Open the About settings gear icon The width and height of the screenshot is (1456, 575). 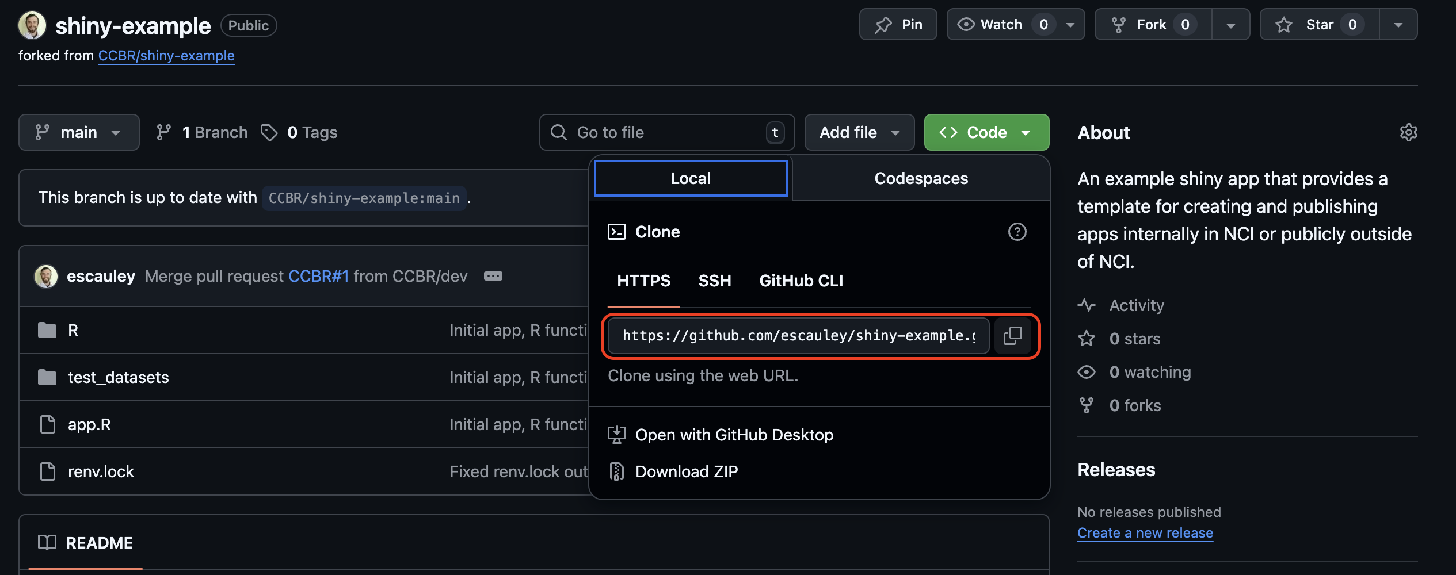pyautogui.click(x=1408, y=133)
